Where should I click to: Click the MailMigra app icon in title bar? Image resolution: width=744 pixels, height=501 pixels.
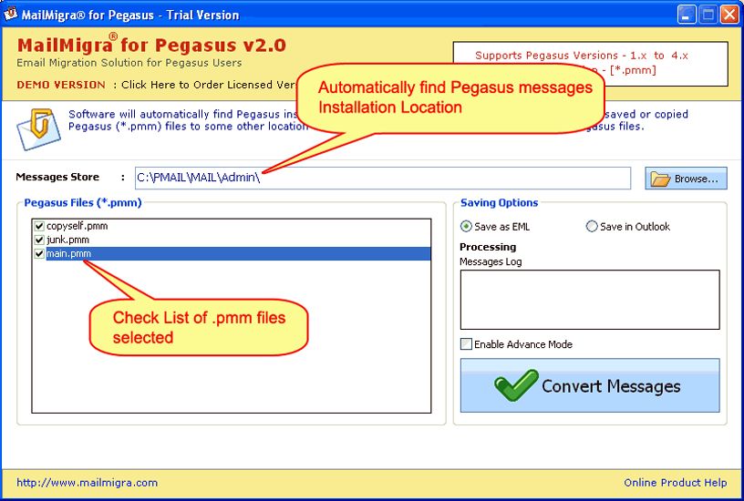[9, 14]
